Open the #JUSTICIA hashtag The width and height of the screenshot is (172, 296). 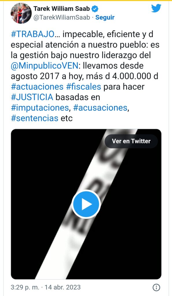tap(32, 97)
